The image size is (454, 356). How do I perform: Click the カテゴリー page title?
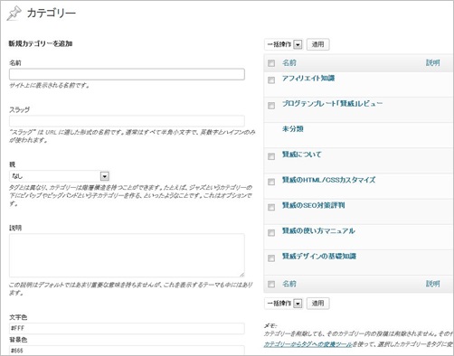click(51, 14)
